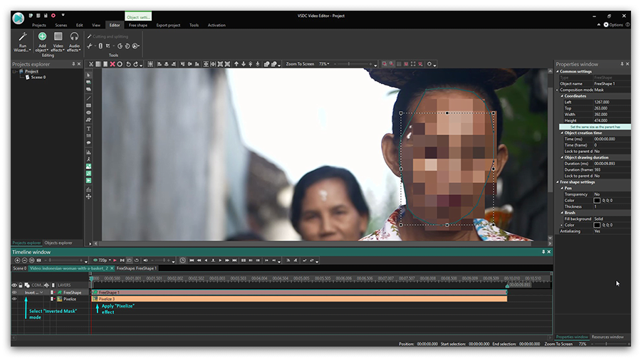Viewport: 641px width, 363px height.
Task: Open the Projects ribbon tab
Action: pyautogui.click(x=39, y=25)
